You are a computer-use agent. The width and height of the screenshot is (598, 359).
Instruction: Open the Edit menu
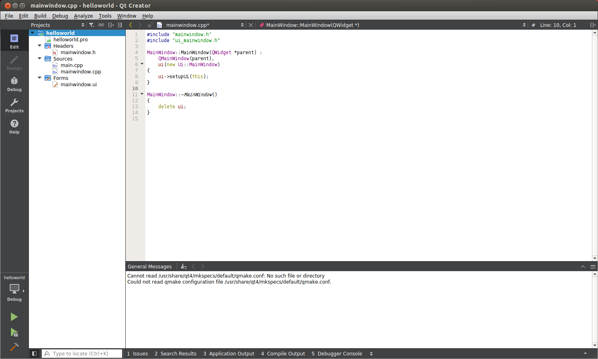point(24,16)
